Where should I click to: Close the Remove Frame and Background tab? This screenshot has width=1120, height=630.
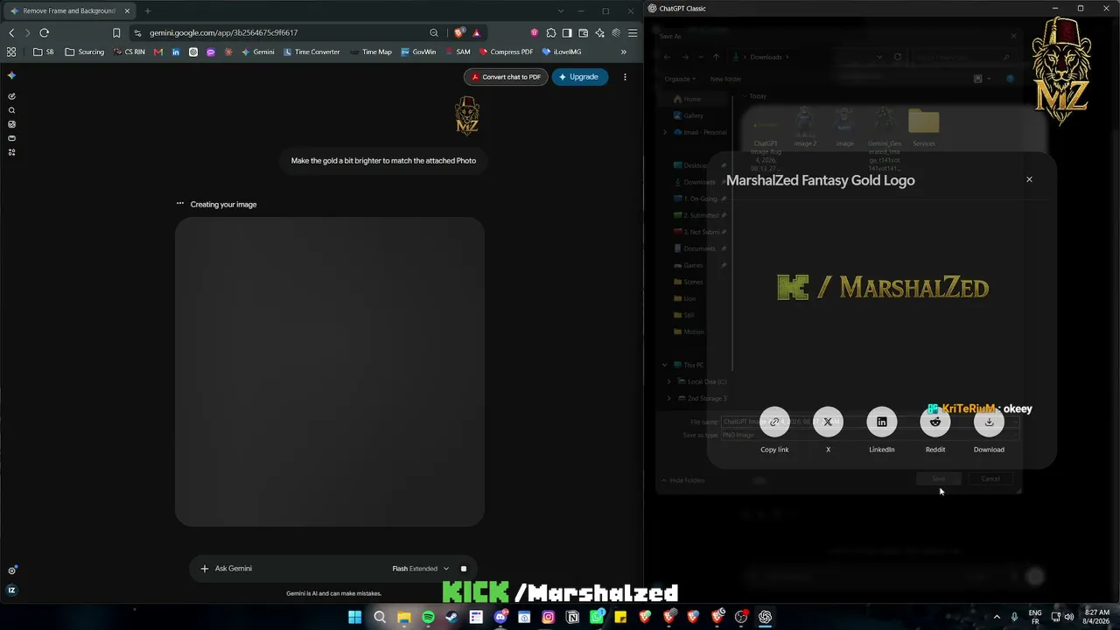click(126, 10)
